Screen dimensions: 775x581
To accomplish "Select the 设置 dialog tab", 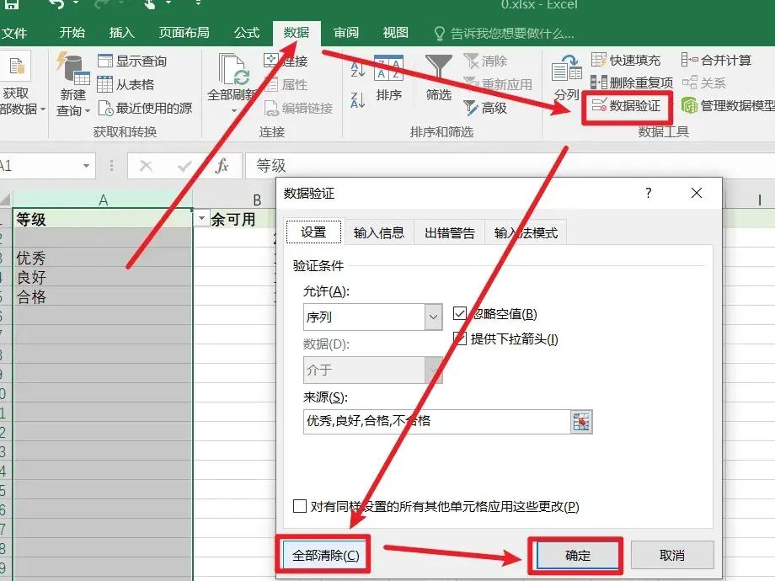I will 313,232.
